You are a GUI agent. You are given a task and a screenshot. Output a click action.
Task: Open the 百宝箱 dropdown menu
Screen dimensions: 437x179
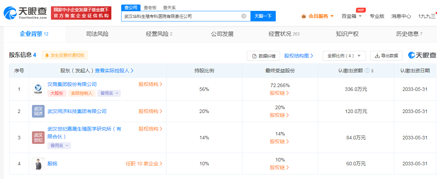click(352, 16)
